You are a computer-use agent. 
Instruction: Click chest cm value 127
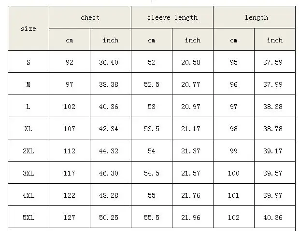70,217
